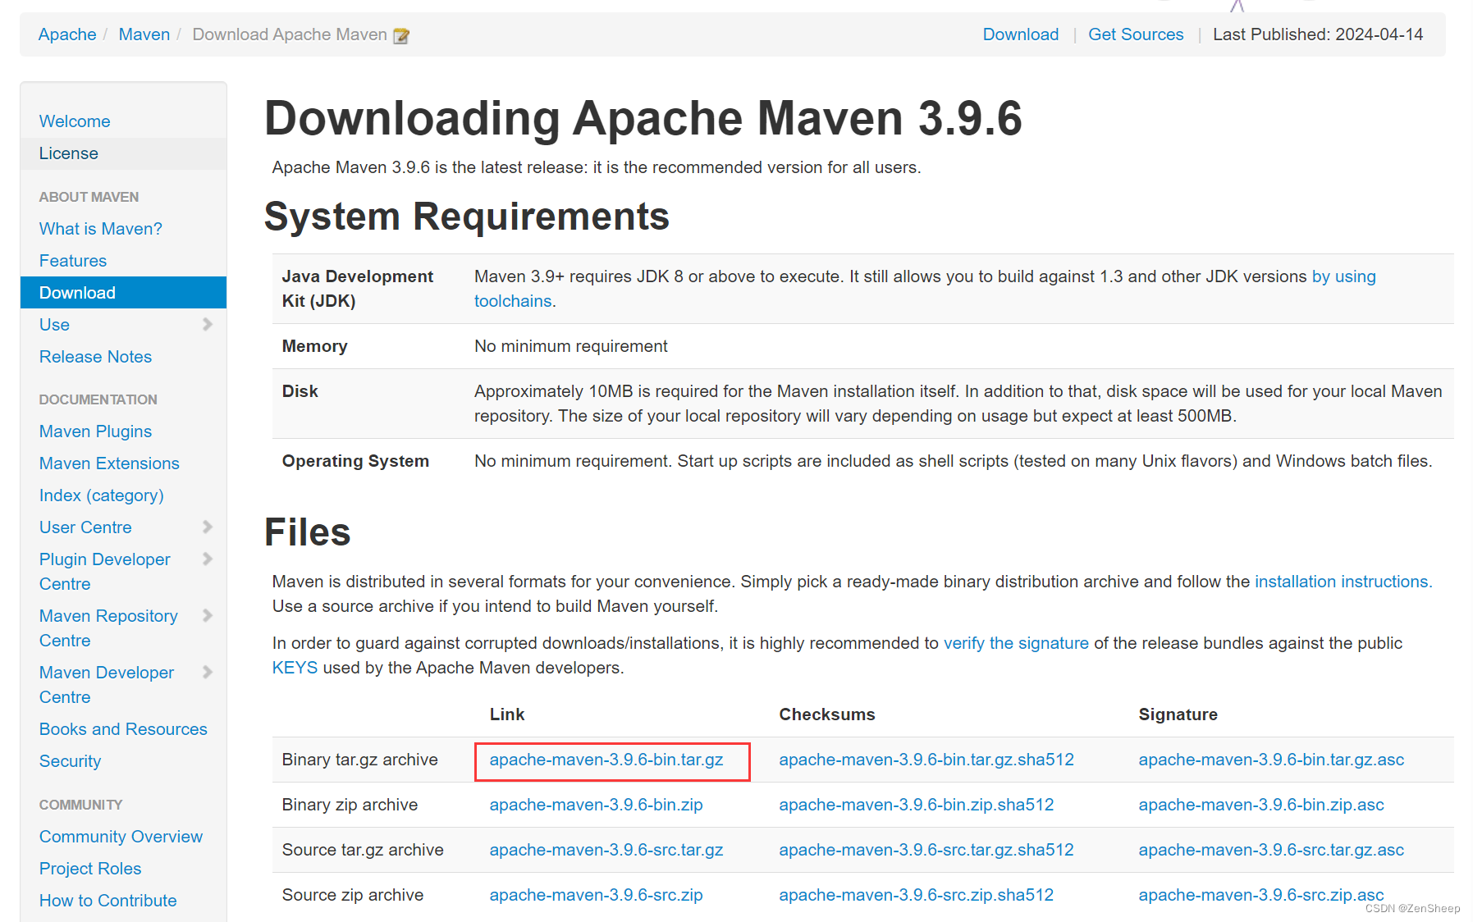Image resolution: width=1473 pixels, height=922 pixels.
Task: Click the 'Signature' column header
Action: (x=1178, y=714)
